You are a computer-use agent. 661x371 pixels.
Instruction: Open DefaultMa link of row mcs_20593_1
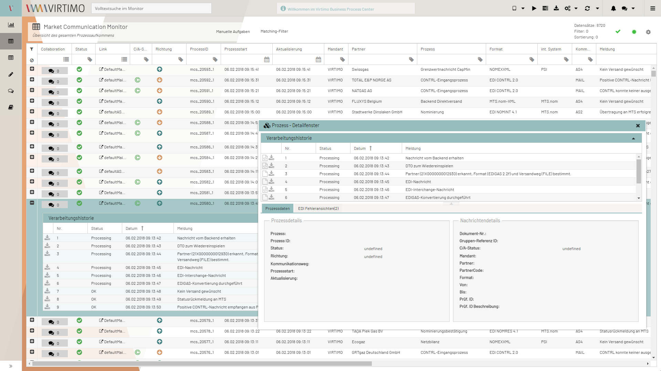coord(112,69)
